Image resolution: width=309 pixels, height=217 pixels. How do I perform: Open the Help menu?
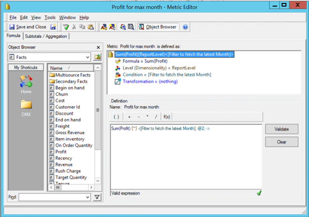pos(84,17)
